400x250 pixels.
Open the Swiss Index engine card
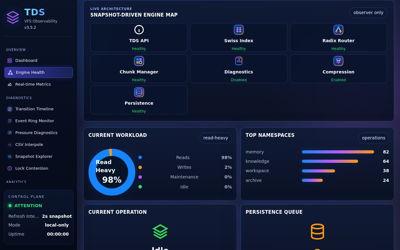[239, 37]
